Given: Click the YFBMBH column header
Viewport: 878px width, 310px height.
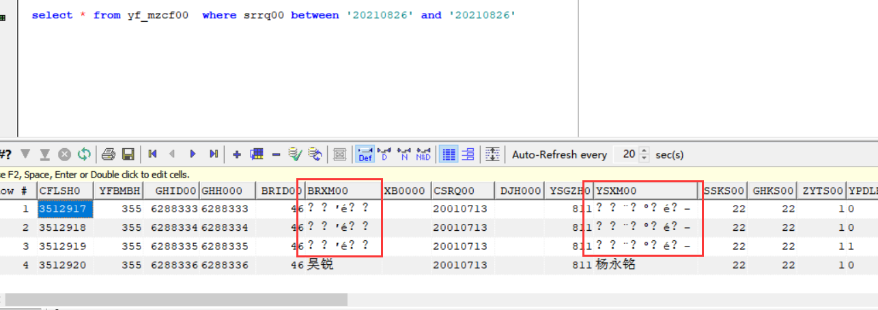Looking at the screenshot, I should tap(119, 191).
